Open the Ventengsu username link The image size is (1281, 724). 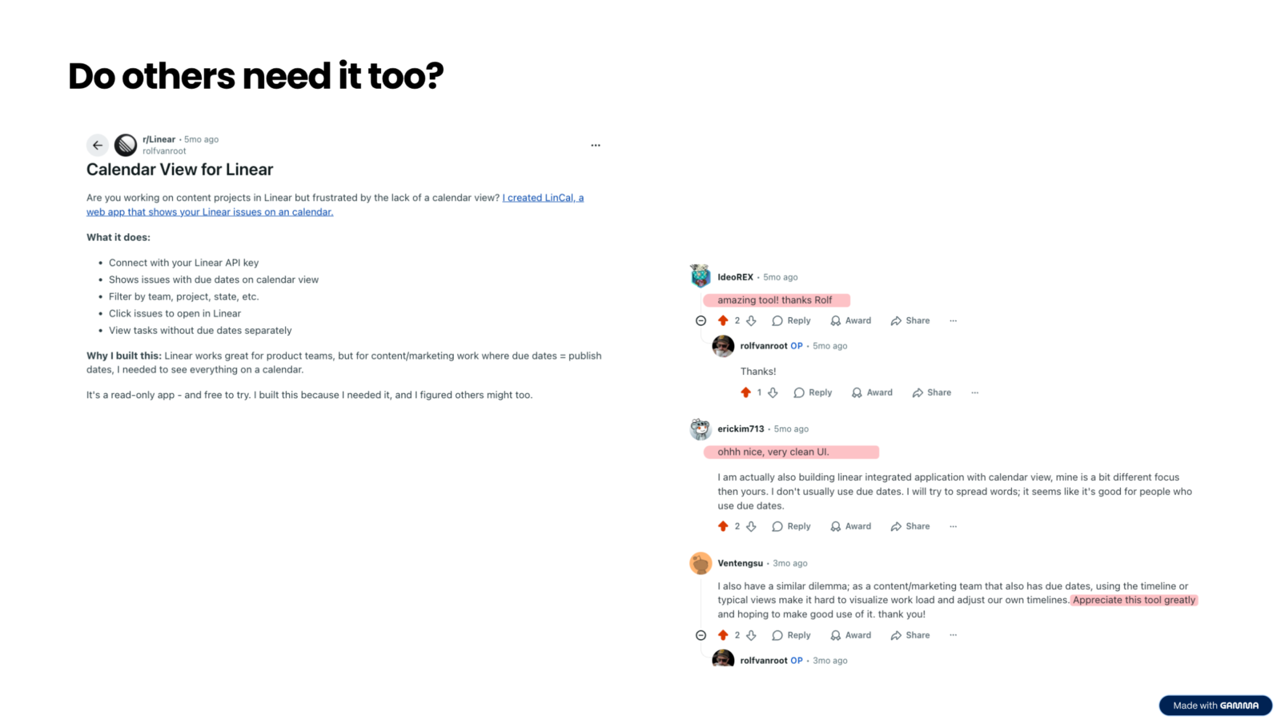pos(740,563)
